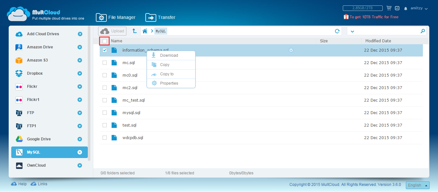Open the search filter chevron dropdown
Viewport: 438px width, 192px height.
(352, 31)
